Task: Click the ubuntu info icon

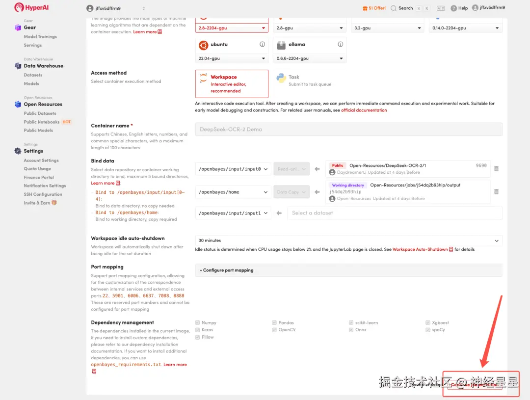Action: [262, 44]
